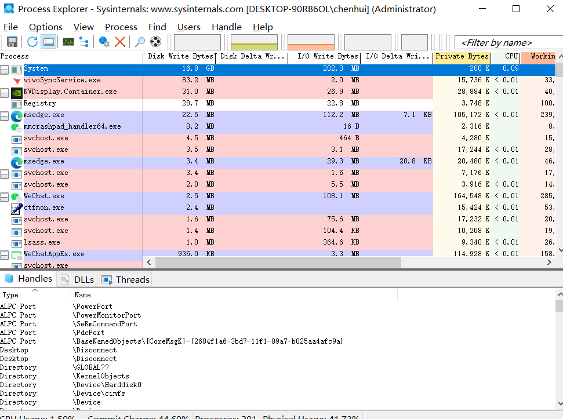This screenshot has width=563, height=419.
Task: Sort by Disk Write Bytes column header
Action: [179, 56]
